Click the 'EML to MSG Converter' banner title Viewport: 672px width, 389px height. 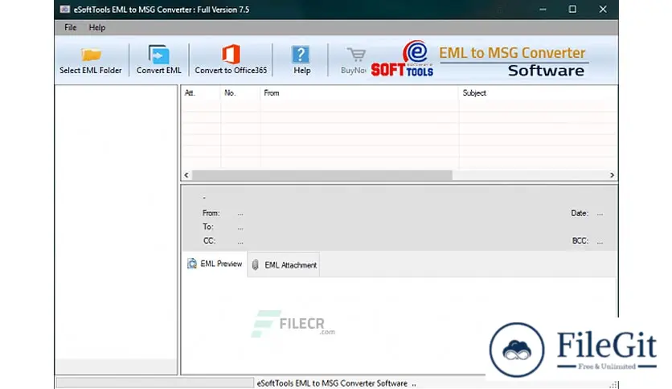click(512, 53)
